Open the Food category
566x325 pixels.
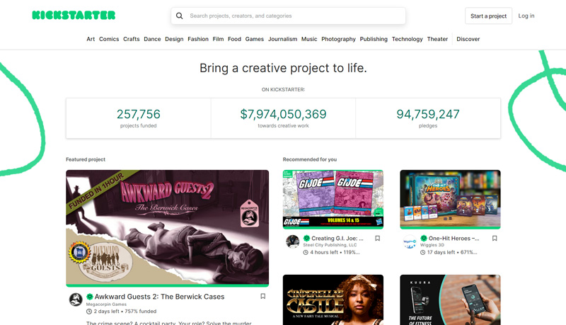(x=235, y=39)
